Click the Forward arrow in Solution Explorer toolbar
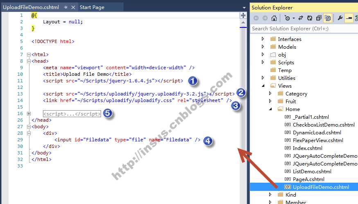Viewport: 358px width, 204px height. 265,18
